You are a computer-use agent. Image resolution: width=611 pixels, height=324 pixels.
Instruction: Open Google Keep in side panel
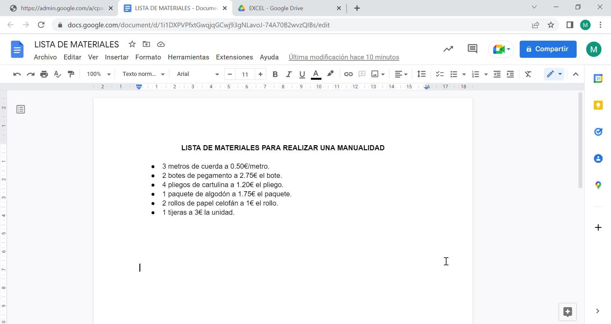(598, 105)
